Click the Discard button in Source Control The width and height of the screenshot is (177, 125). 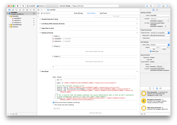160,67
